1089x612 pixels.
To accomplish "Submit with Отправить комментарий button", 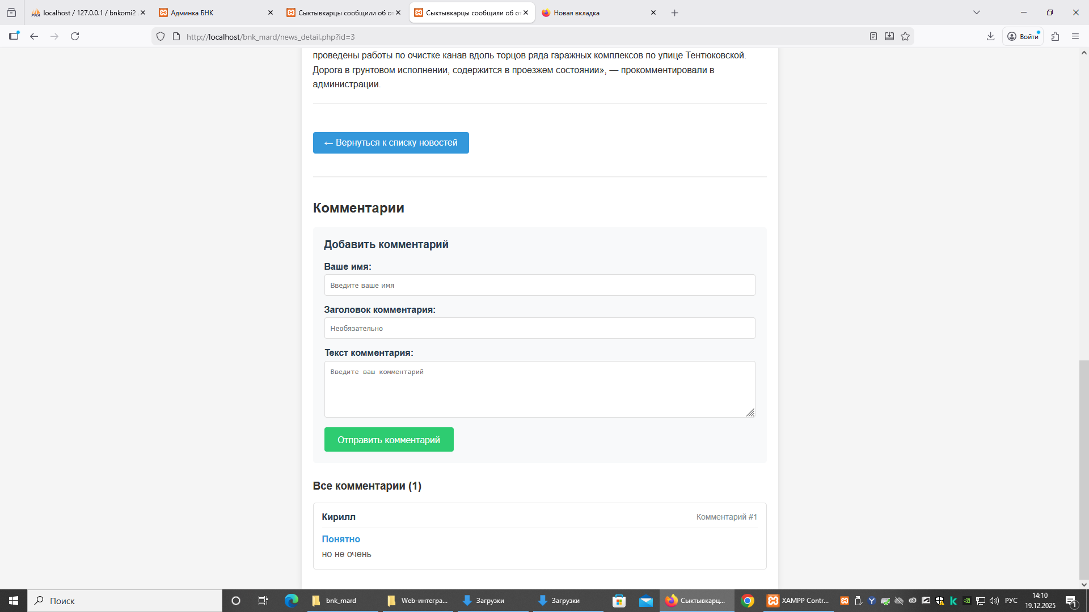I will point(389,440).
